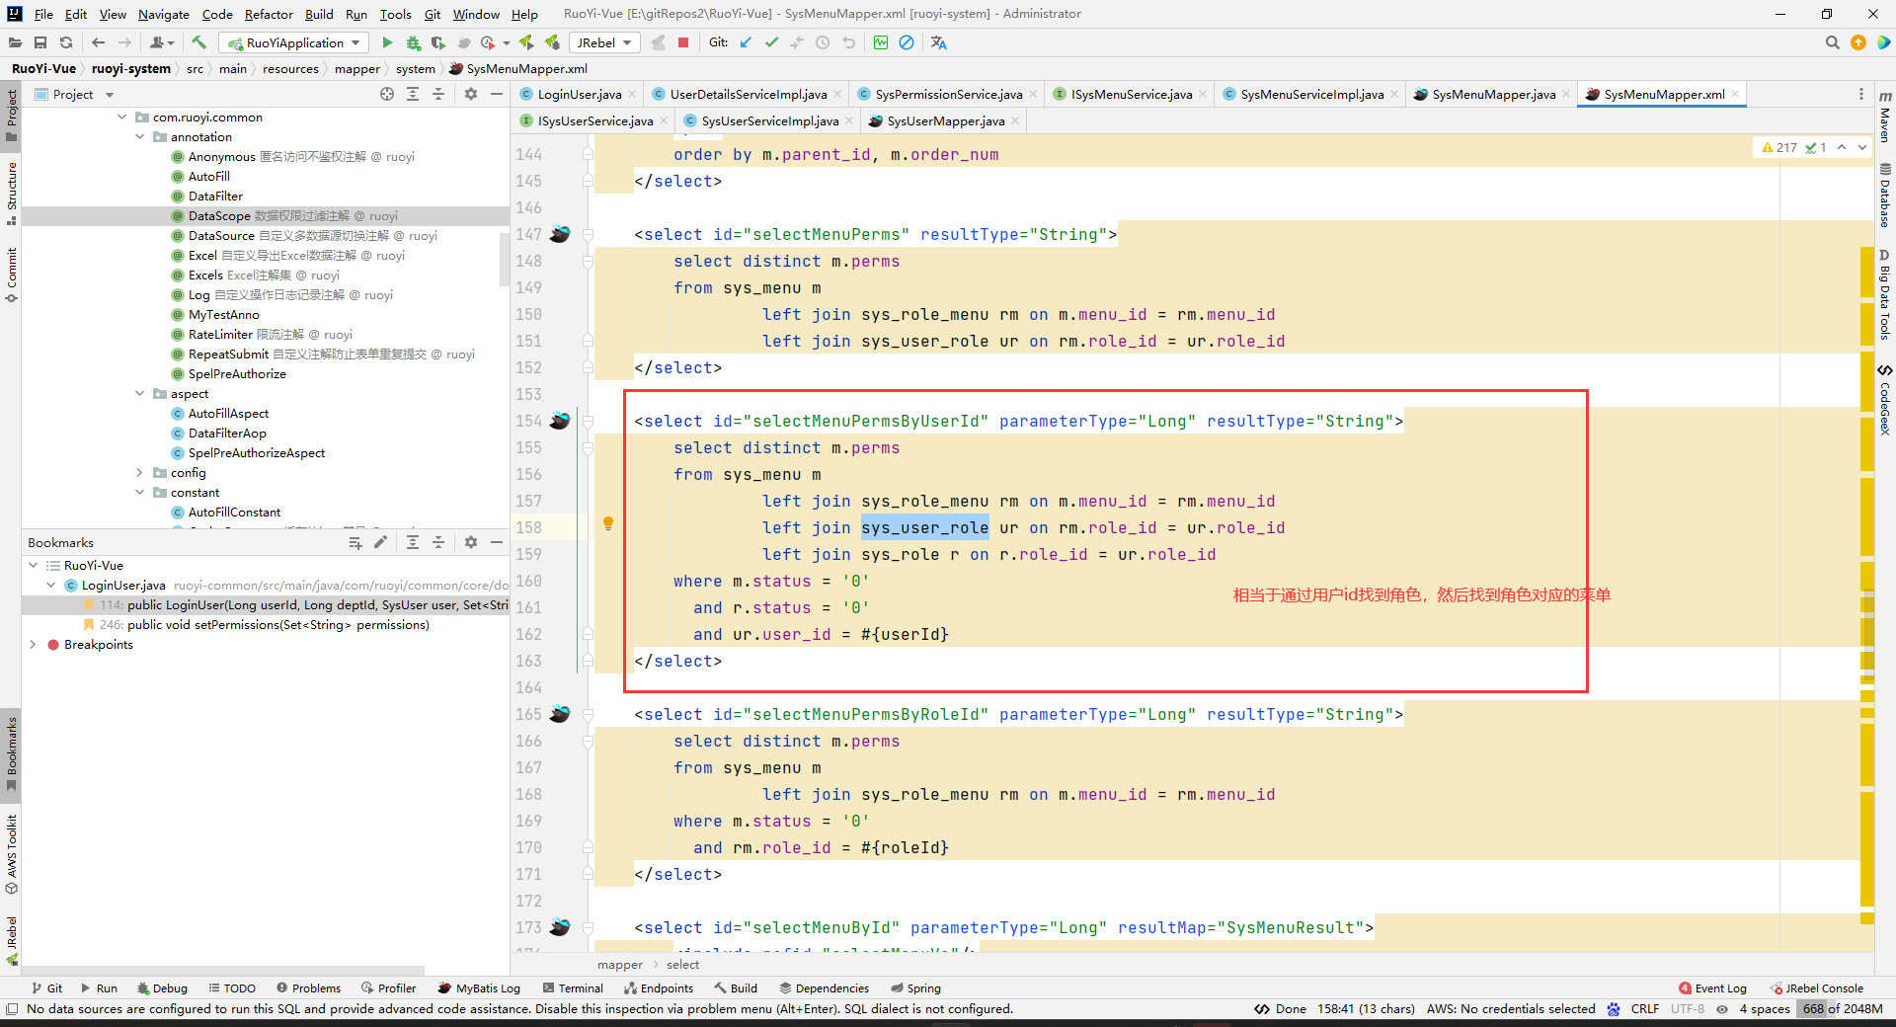Open the Navigate menu
The height and width of the screenshot is (1027, 1896).
(x=163, y=14)
